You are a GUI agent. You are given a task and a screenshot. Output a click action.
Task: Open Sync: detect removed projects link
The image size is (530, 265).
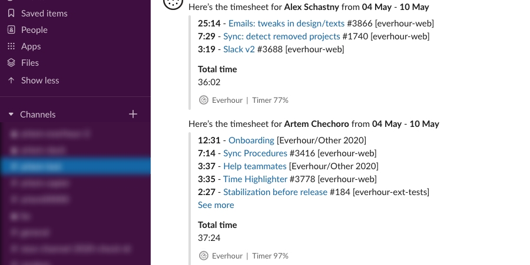coord(281,36)
